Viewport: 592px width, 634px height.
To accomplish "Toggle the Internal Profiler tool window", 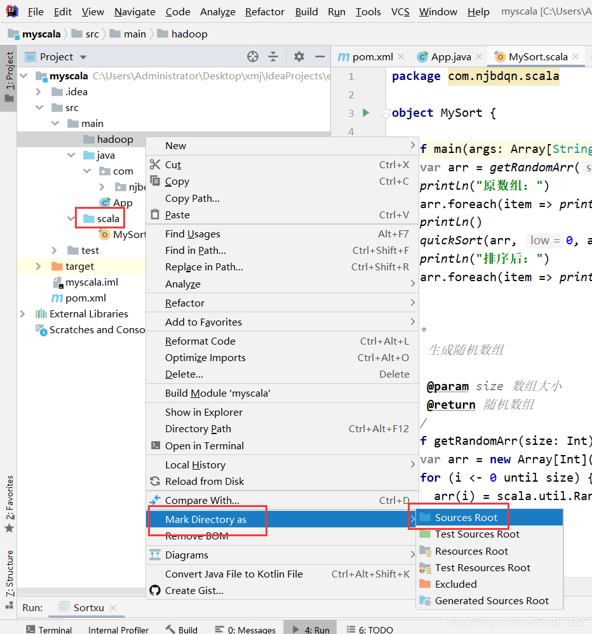I will click(x=118, y=629).
